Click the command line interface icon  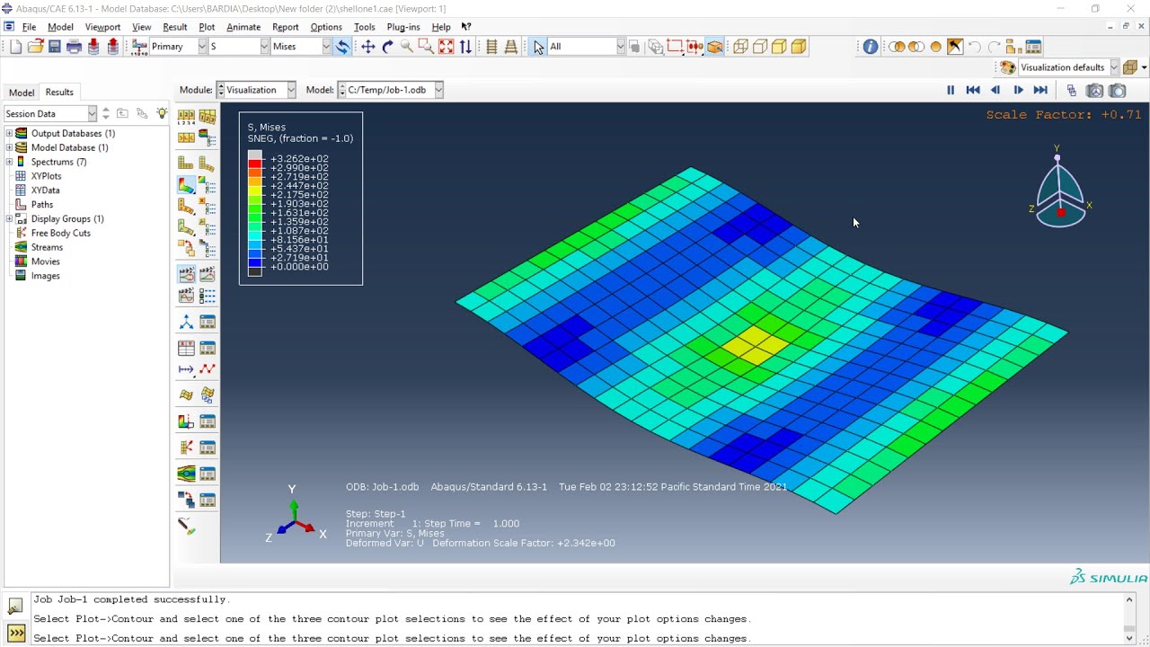[x=16, y=634]
